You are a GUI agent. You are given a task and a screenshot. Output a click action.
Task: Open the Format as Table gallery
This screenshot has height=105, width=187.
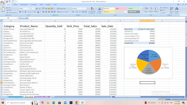[99, 10]
